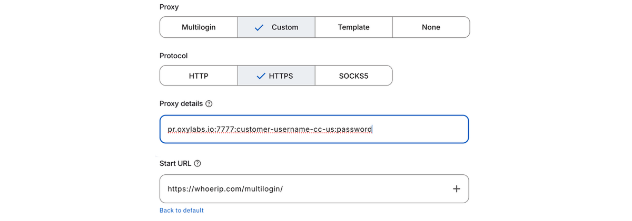Set proxy to None

point(431,27)
